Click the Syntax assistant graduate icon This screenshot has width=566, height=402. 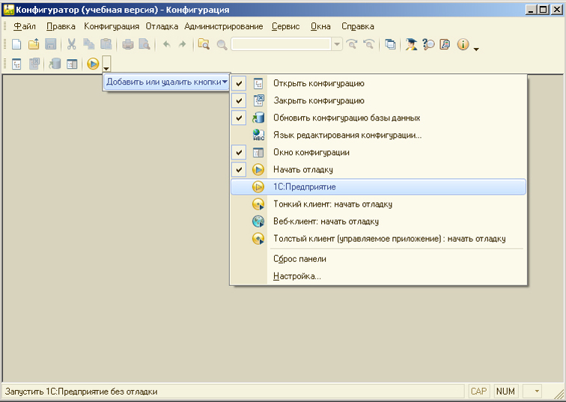coord(411,44)
